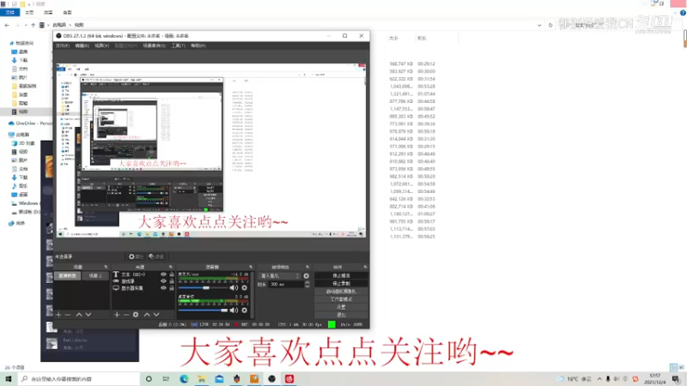Add a new source with the plus icon
Screen dimensions: 687x386
coord(117,315)
